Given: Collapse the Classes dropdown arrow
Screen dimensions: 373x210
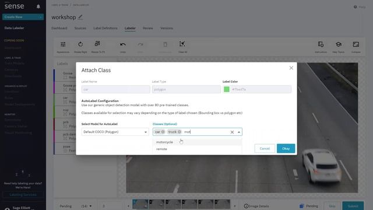Looking at the screenshot, I should coord(239,132).
